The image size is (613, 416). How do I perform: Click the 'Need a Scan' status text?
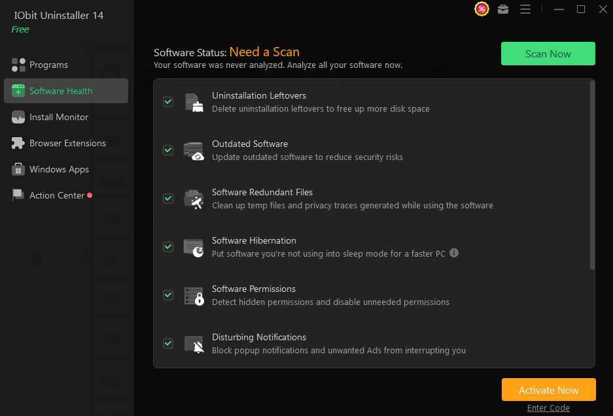click(x=265, y=52)
